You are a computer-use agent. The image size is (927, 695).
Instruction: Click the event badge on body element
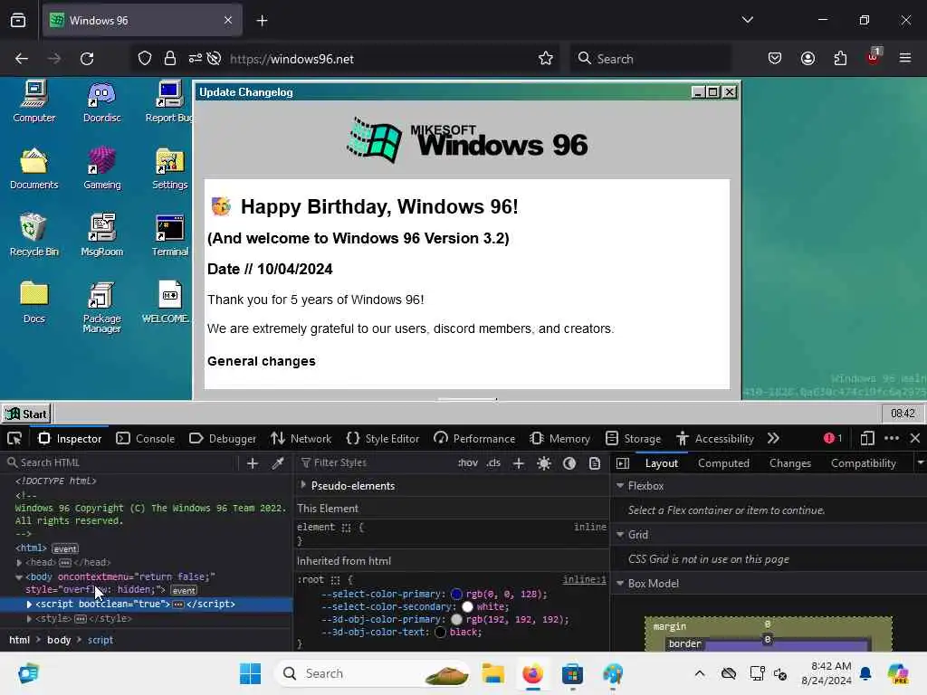click(x=184, y=590)
